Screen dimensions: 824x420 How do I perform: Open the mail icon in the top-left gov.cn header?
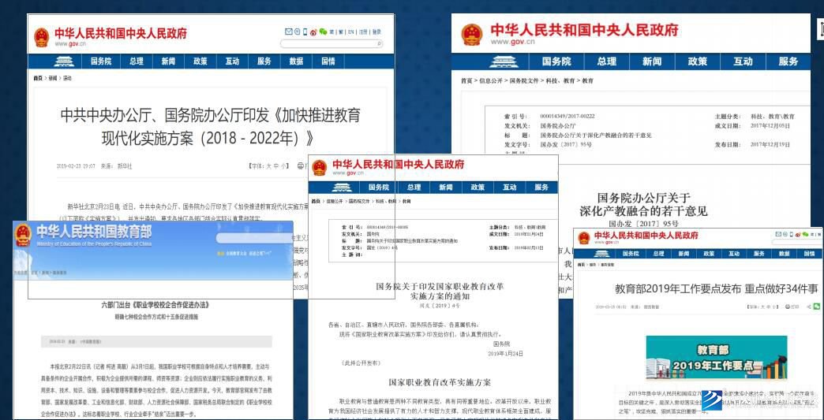[288, 32]
